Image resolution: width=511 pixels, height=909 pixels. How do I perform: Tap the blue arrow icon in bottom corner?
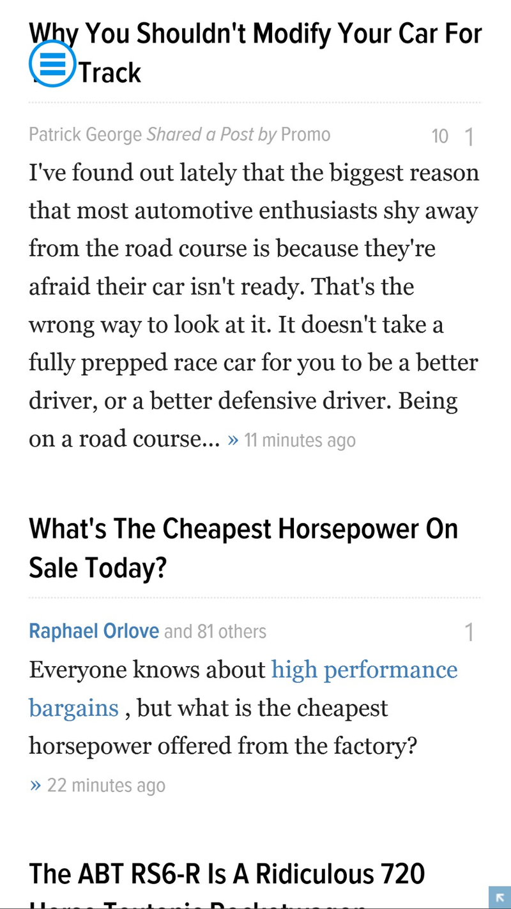click(x=500, y=897)
